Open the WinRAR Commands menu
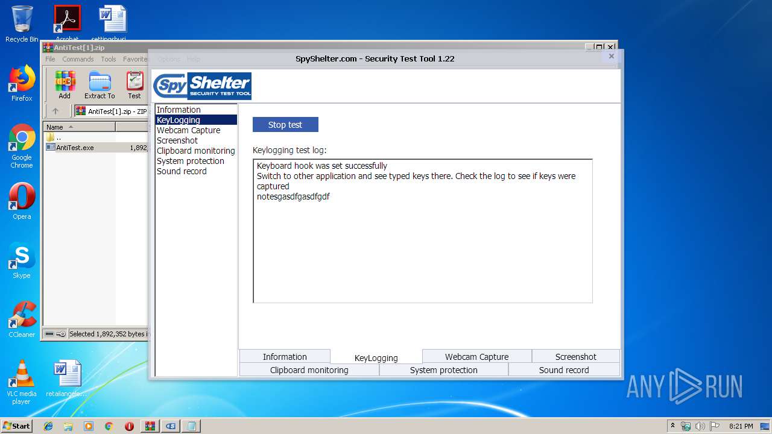 78,59
